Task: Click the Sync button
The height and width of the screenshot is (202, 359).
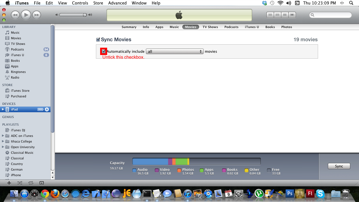Action: tap(339, 166)
